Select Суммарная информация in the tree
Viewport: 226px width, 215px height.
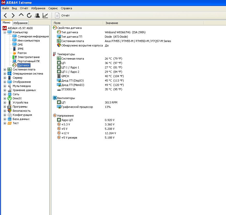point(33,36)
